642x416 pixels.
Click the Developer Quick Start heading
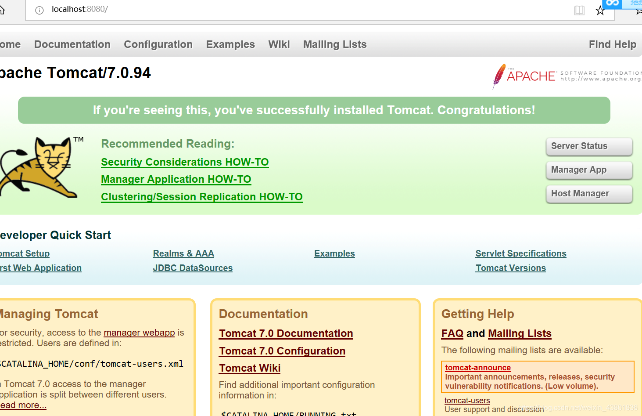(x=55, y=235)
